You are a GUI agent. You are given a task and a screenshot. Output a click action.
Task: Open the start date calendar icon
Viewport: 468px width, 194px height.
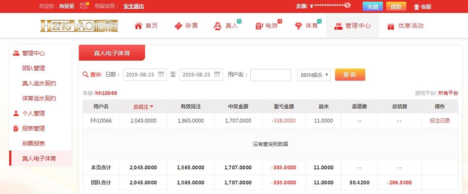tap(161, 74)
